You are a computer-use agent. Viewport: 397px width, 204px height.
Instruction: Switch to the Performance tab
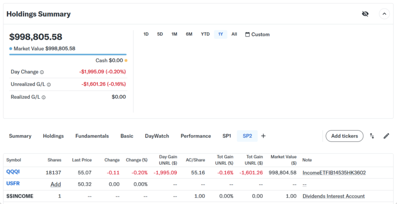click(196, 136)
